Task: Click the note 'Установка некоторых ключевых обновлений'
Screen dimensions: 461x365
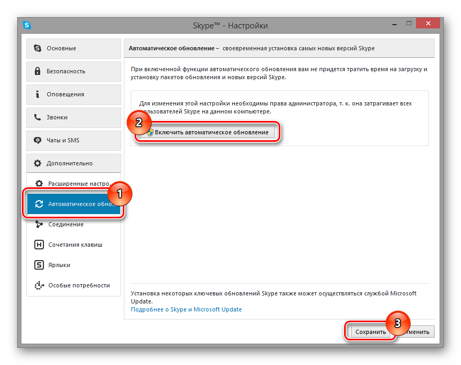Action: (x=273, y=297)
